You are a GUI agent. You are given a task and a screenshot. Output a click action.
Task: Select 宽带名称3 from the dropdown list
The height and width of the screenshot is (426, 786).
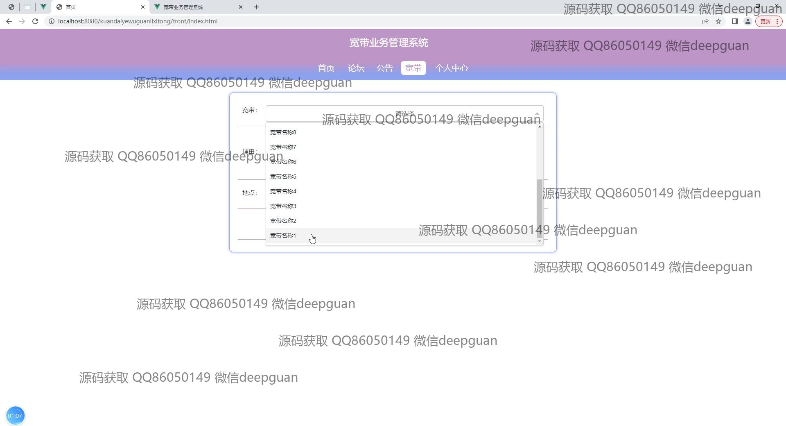click(401, 206)
